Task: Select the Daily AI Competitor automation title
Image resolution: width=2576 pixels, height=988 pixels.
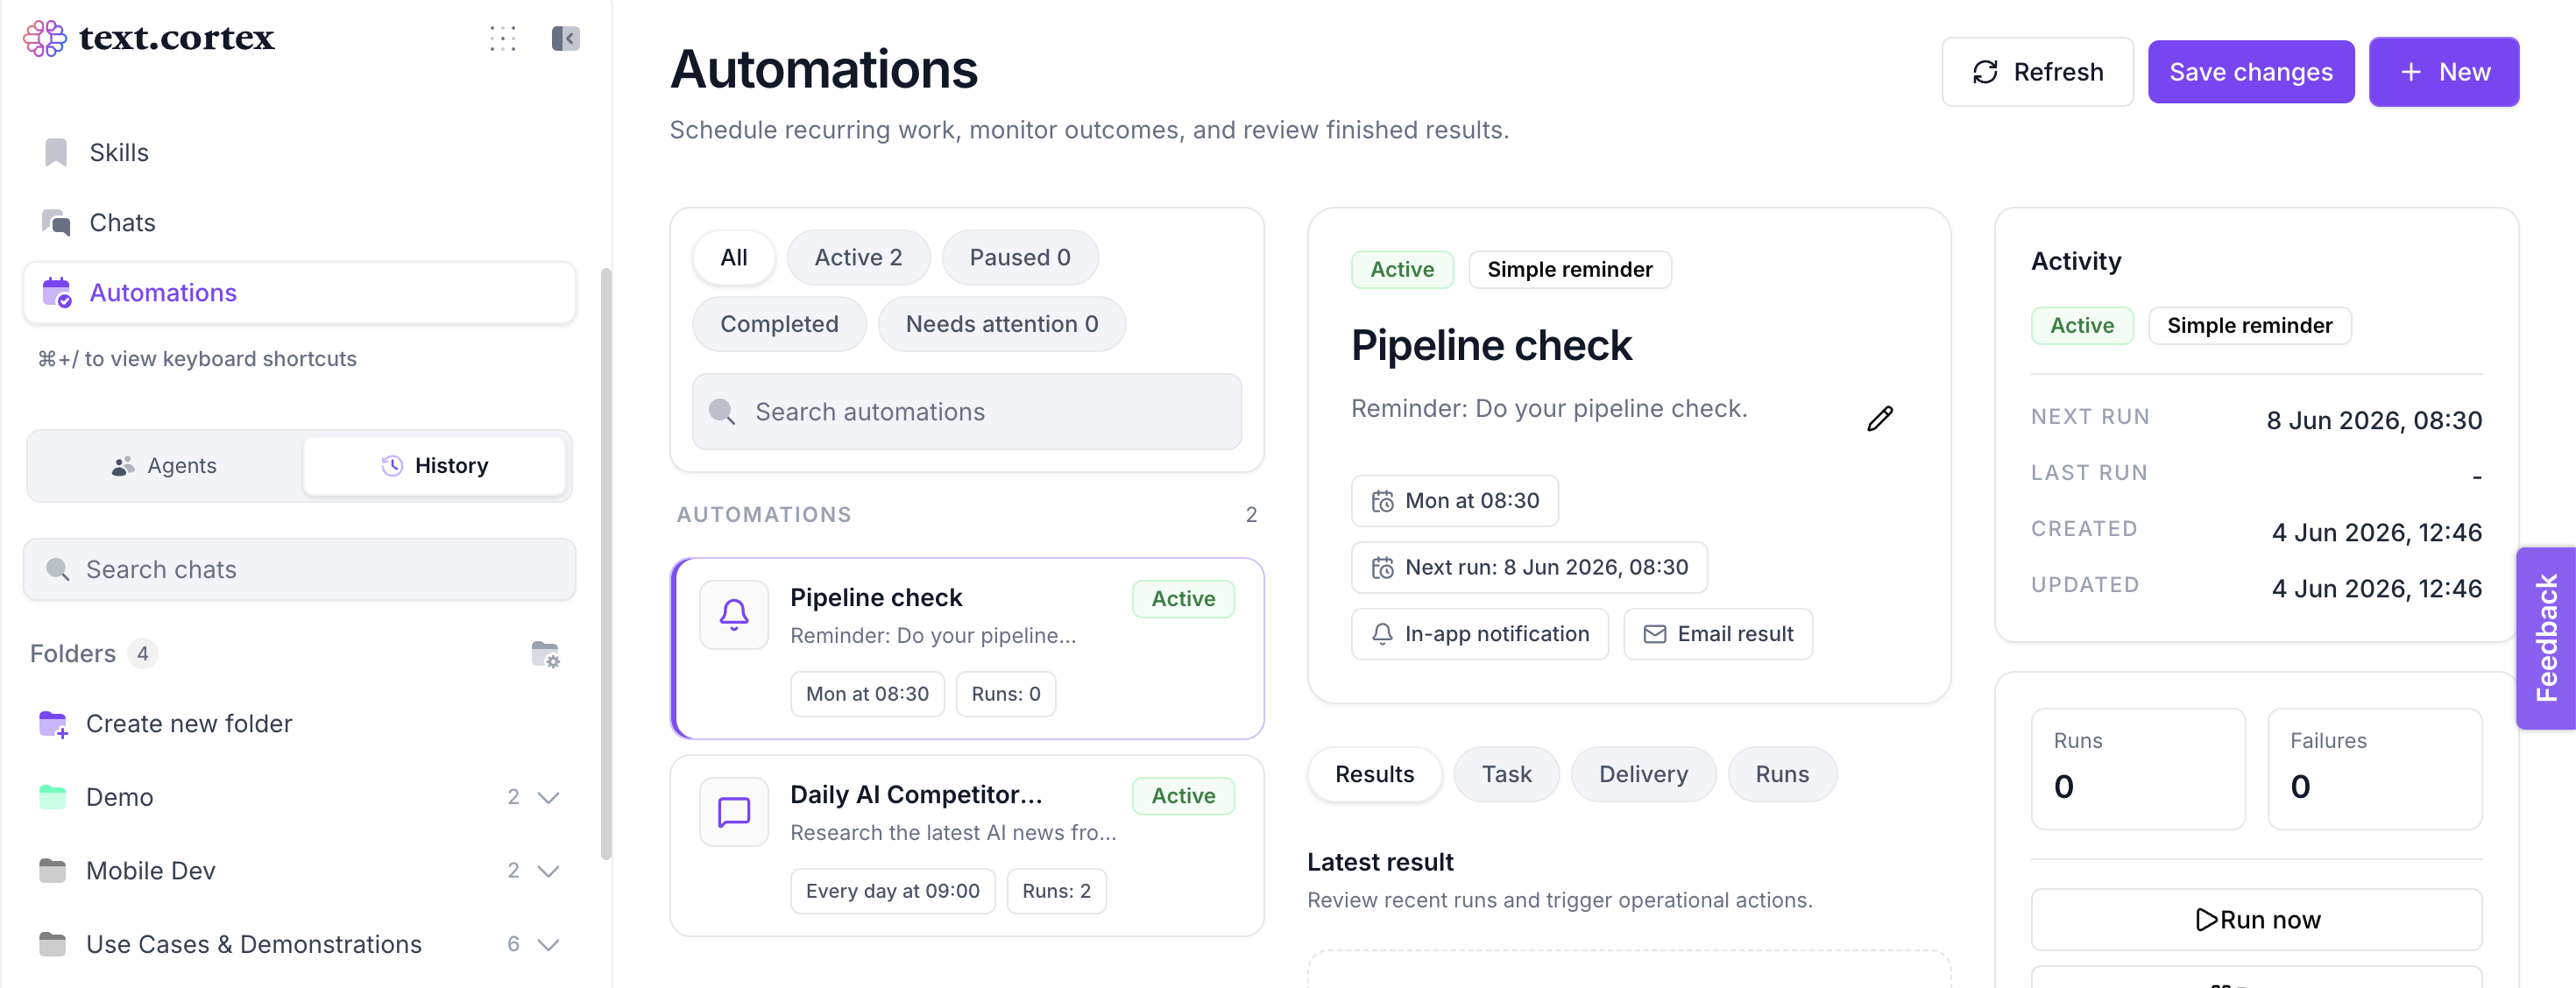Action: coord(916,794)
